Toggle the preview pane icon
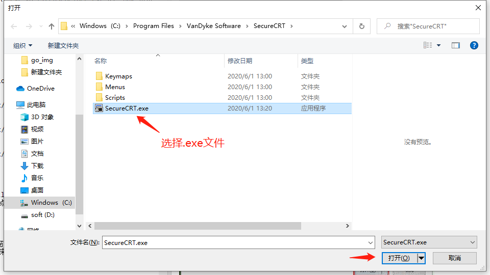The height and width of the screenshot is (275, 490). [456, 45]
